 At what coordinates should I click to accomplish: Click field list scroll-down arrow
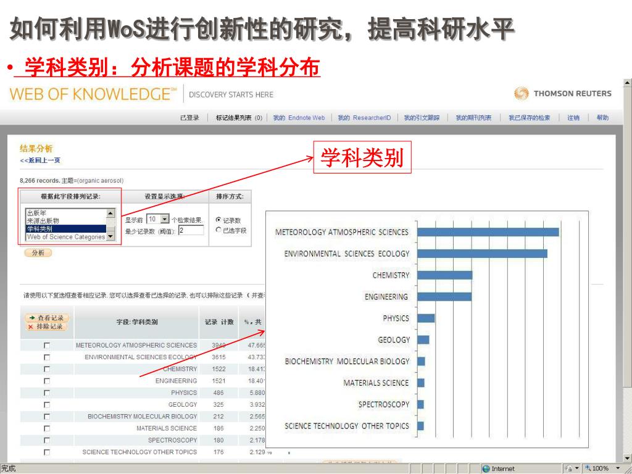(110, 237)
